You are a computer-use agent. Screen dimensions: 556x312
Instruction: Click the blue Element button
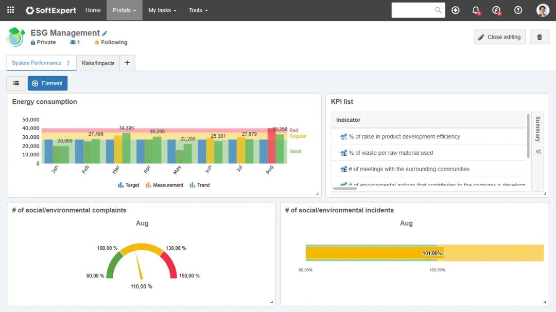coord(47,83)
